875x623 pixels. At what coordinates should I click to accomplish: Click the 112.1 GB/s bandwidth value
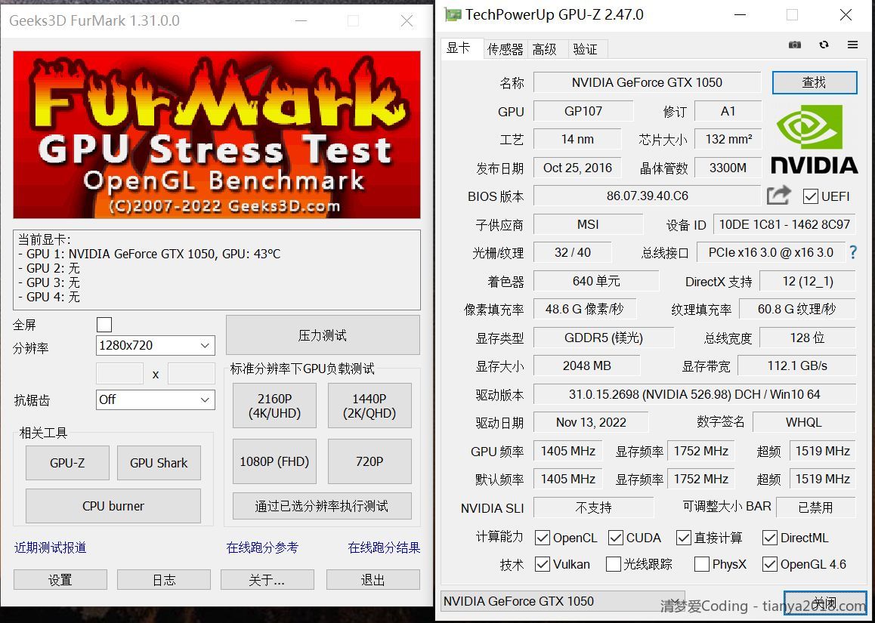click(797, 366)
